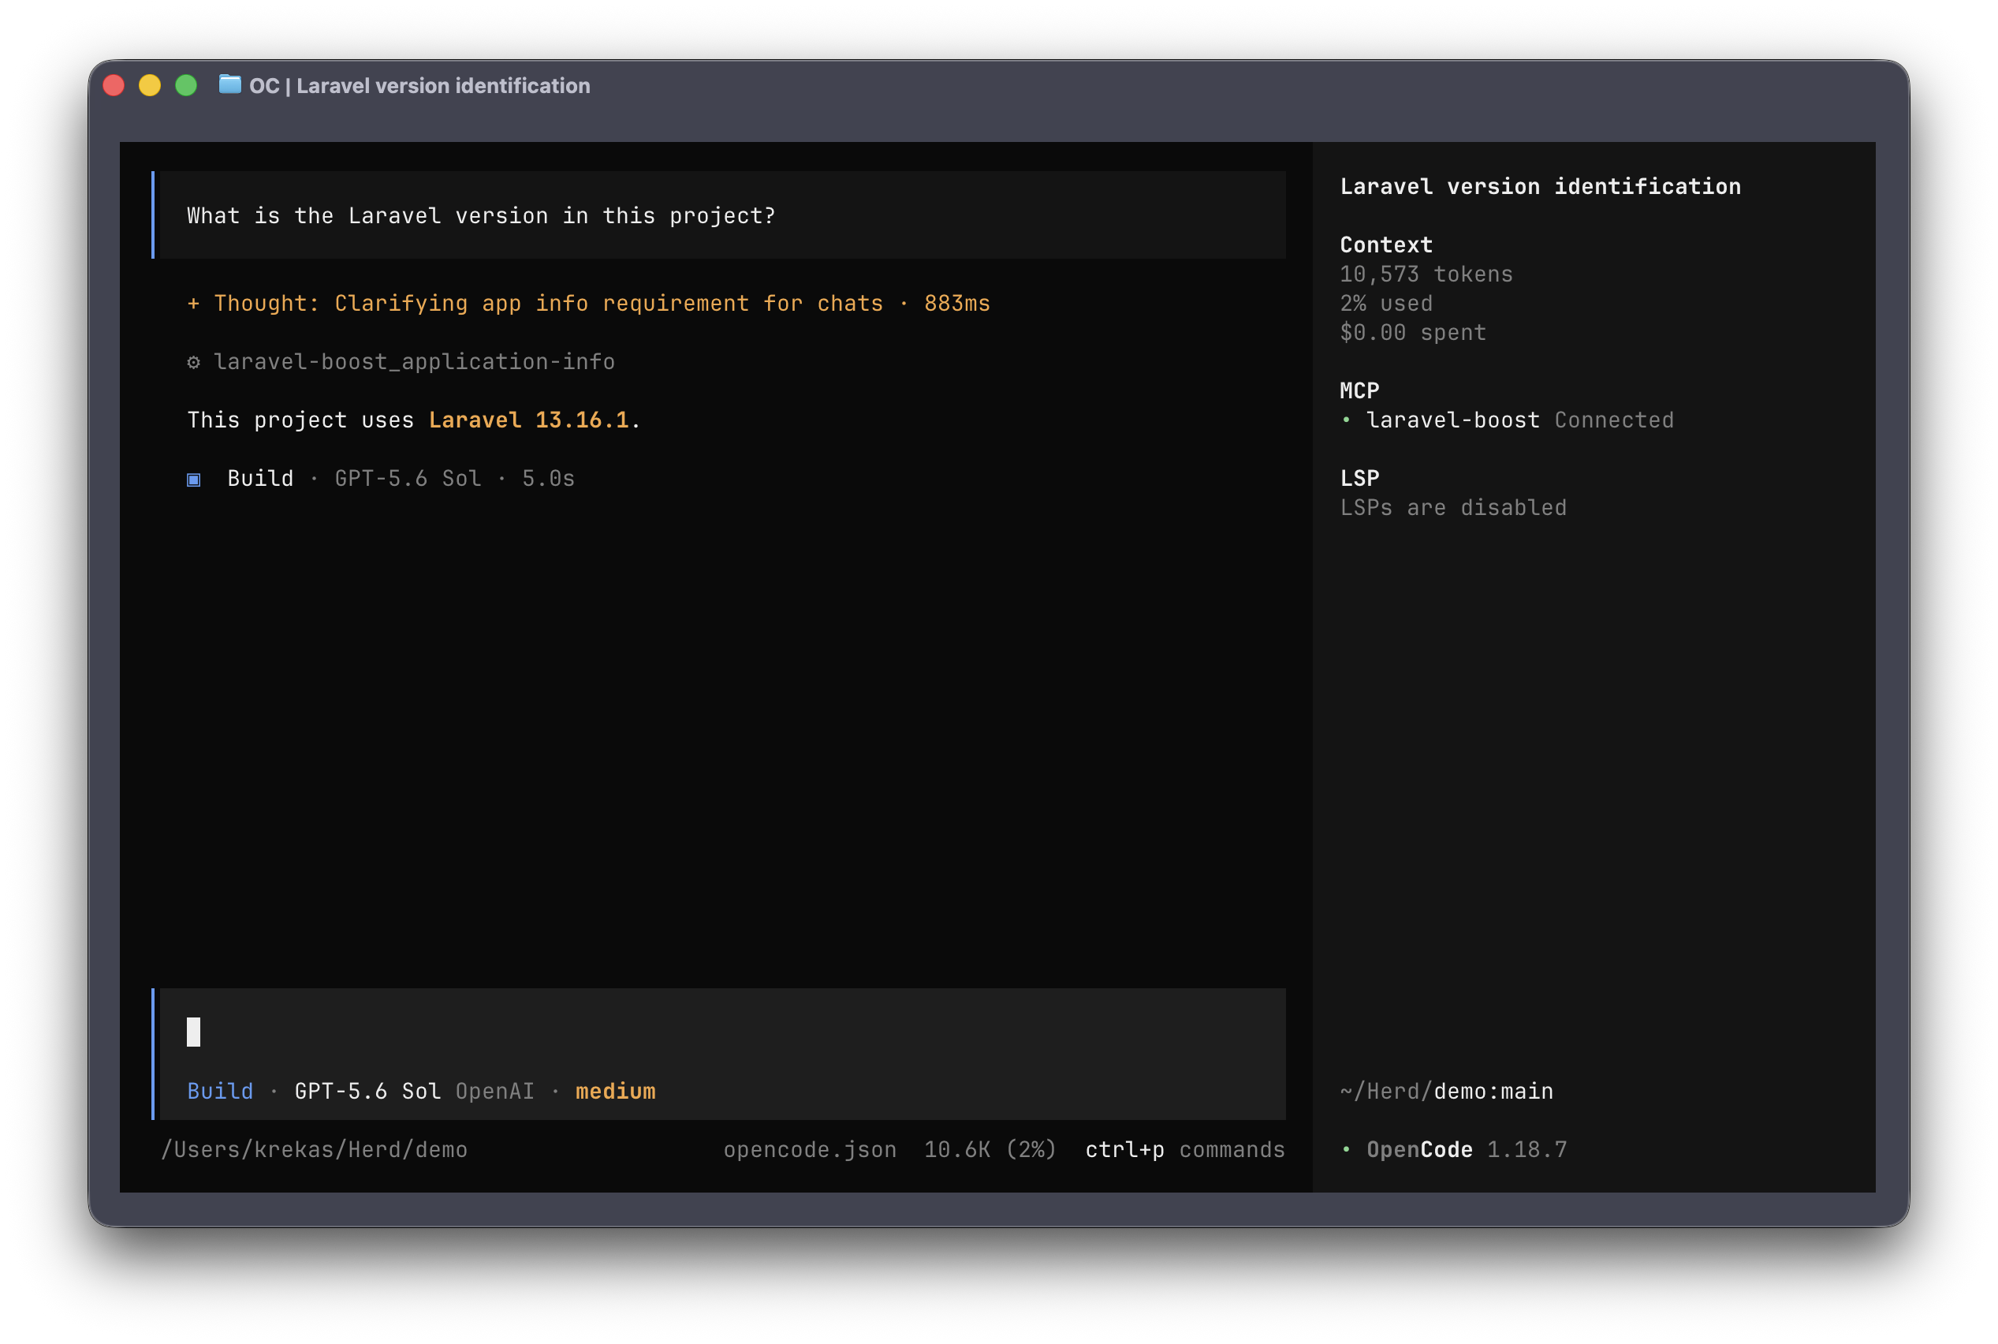Image resolution: width=1998 pixels, height=1344 pixels.
Task: Click the Context heading in sidebar
Action: pos(1385,245)
